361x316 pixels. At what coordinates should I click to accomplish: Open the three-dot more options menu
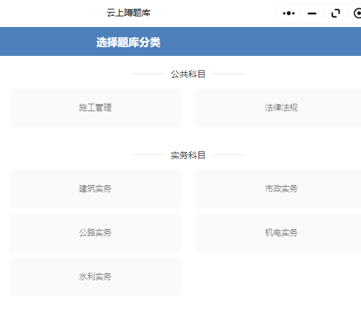pos(289,13)
